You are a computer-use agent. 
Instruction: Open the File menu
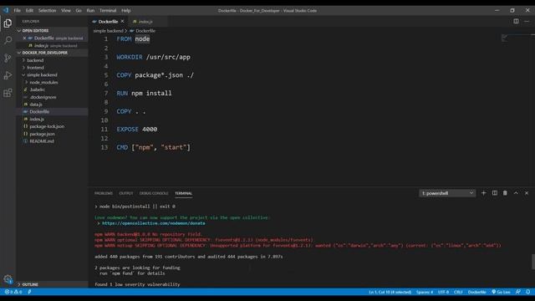point(17,10)
